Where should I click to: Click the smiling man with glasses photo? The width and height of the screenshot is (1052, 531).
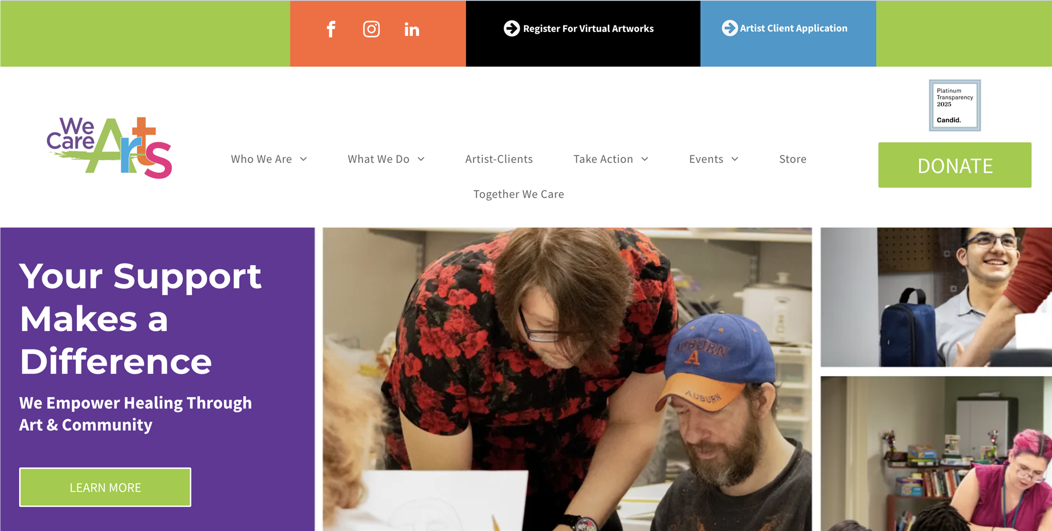tap(936, 297)
